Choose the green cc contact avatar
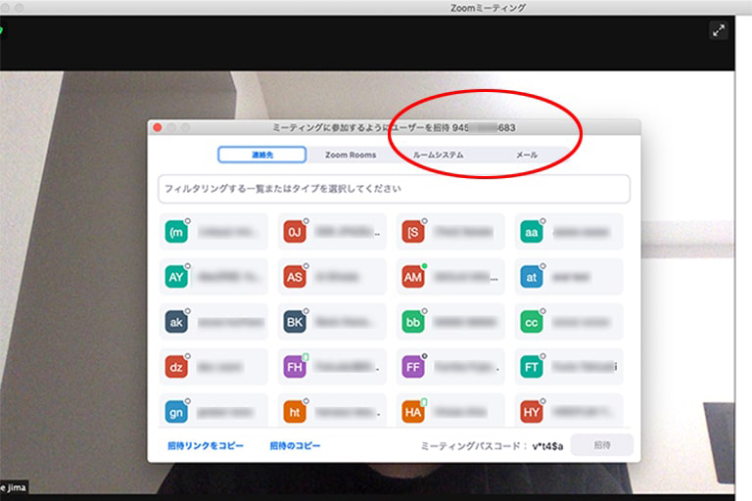 pyautogui.click(x=532, y=322)
